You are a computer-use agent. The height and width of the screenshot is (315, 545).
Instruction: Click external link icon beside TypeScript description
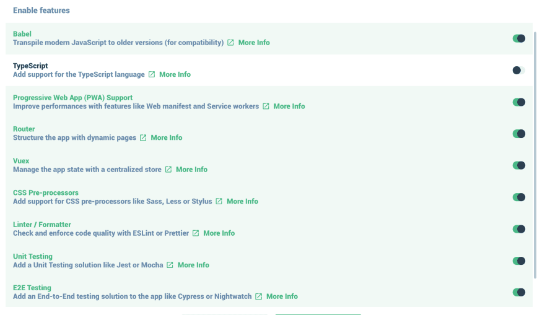pyautogui.click(x=152, y=74)
